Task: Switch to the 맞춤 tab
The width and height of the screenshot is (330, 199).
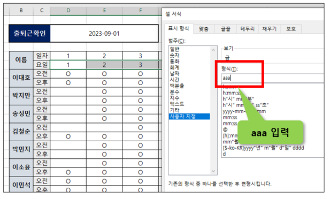Action: pyautogui.click(x=204, y=29)
